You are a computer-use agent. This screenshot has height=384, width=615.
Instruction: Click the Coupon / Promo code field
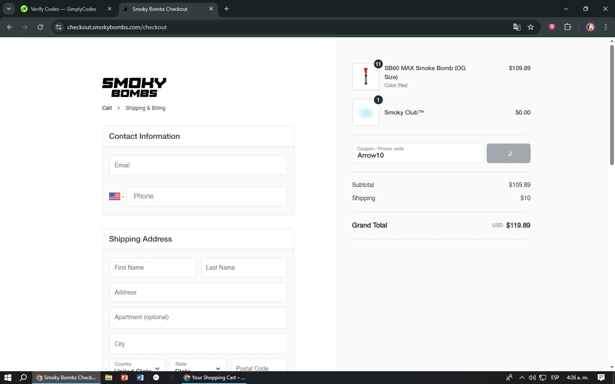coord(418,153)
